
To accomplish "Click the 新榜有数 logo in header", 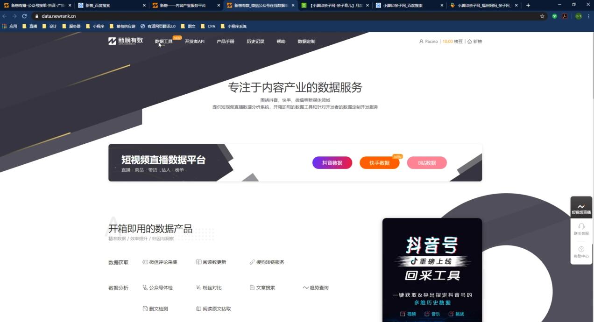I will pyautogui.click(x=126, y=41).
